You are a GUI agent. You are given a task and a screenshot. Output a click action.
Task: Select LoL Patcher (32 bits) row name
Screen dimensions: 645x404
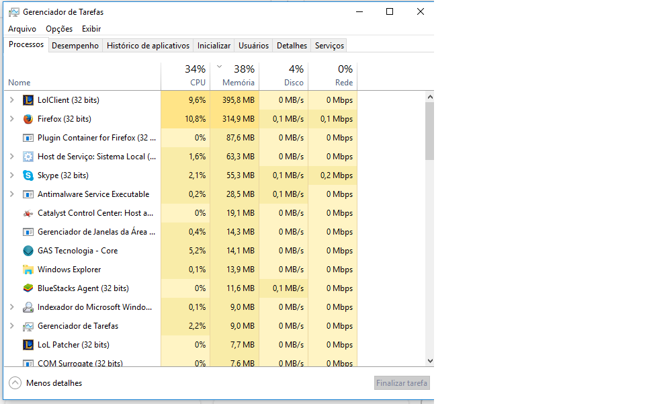point(73,345)
